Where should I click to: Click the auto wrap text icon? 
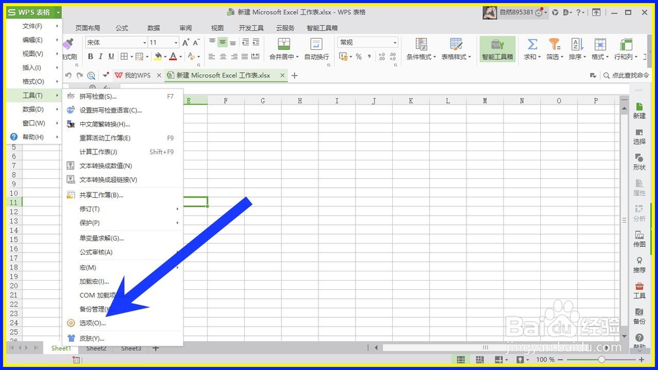tap(316, 43)
